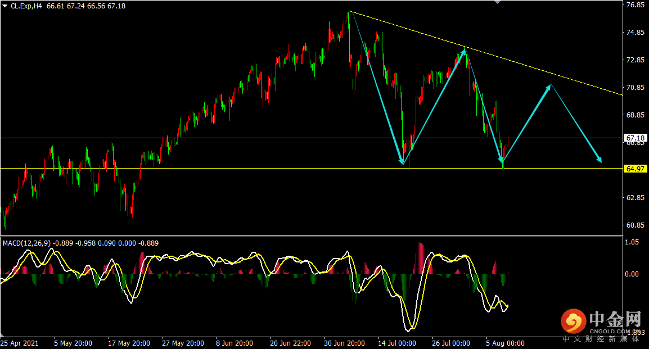Click the 5 Aug 00:00 time label
Viewport: 649px width, 349px height.
505,343
